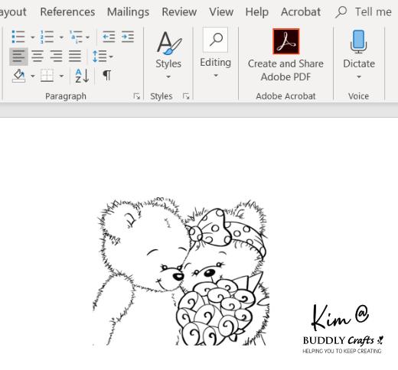Click the Borders icon

pos(47,76)
